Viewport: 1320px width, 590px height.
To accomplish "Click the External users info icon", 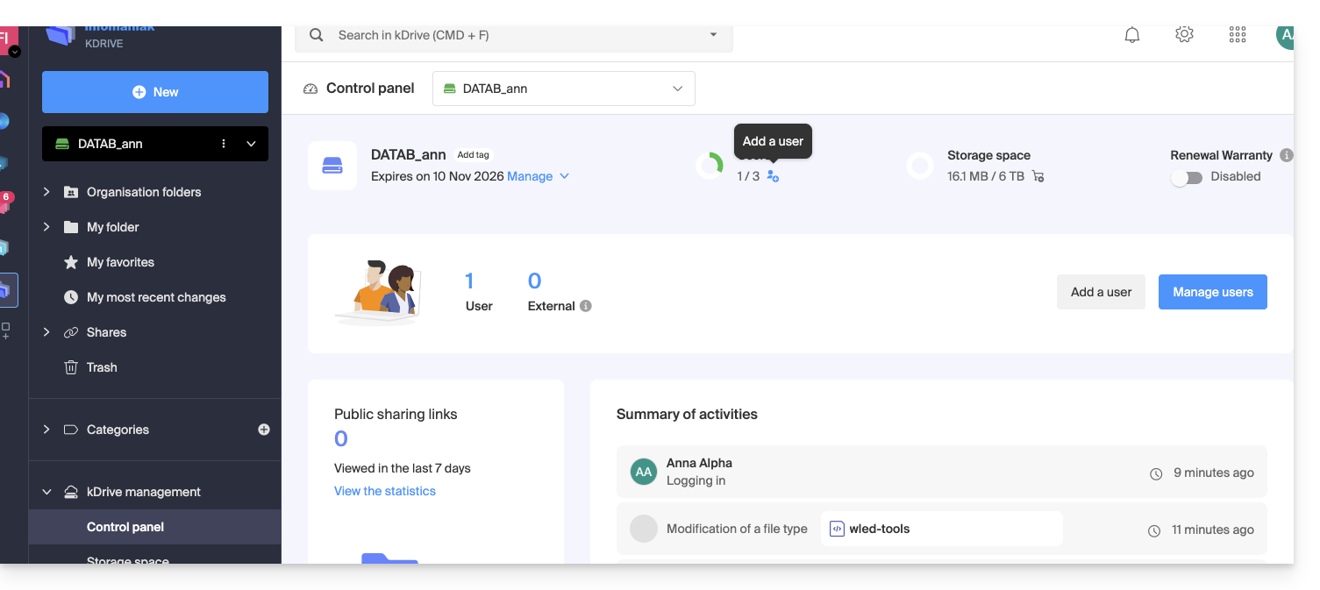I will click(586, 306).
